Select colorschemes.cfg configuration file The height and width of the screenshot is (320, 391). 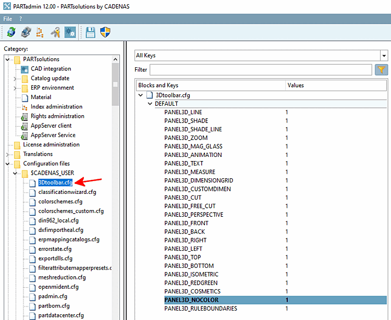click(60, 202)
